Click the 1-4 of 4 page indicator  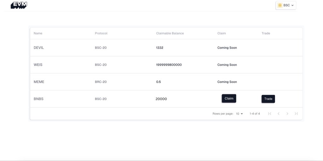255,114
